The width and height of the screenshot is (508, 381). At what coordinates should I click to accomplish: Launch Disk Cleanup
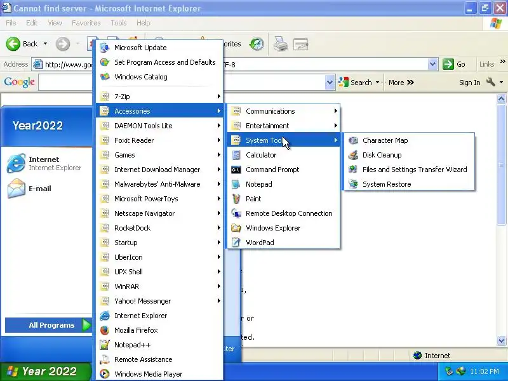[409, 155]
